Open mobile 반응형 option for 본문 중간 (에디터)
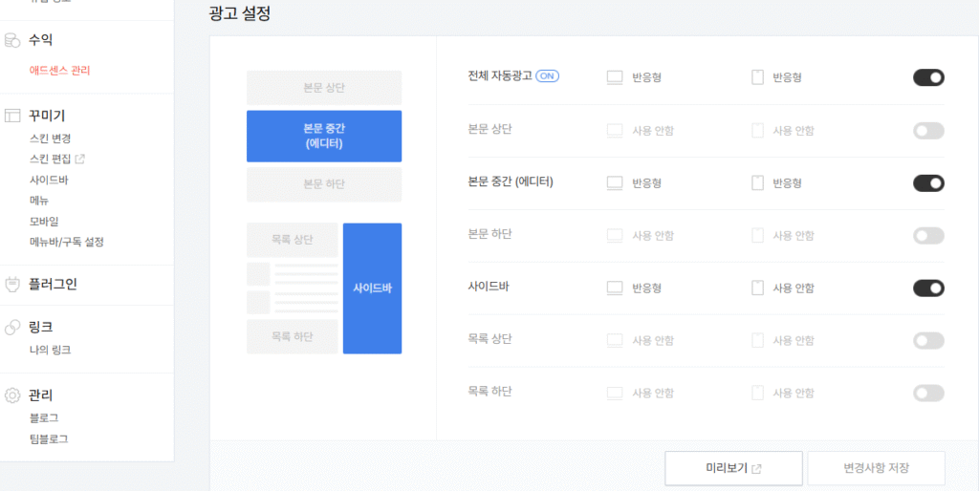The height and width of the screenshot is (491, 979). (788, 182)
